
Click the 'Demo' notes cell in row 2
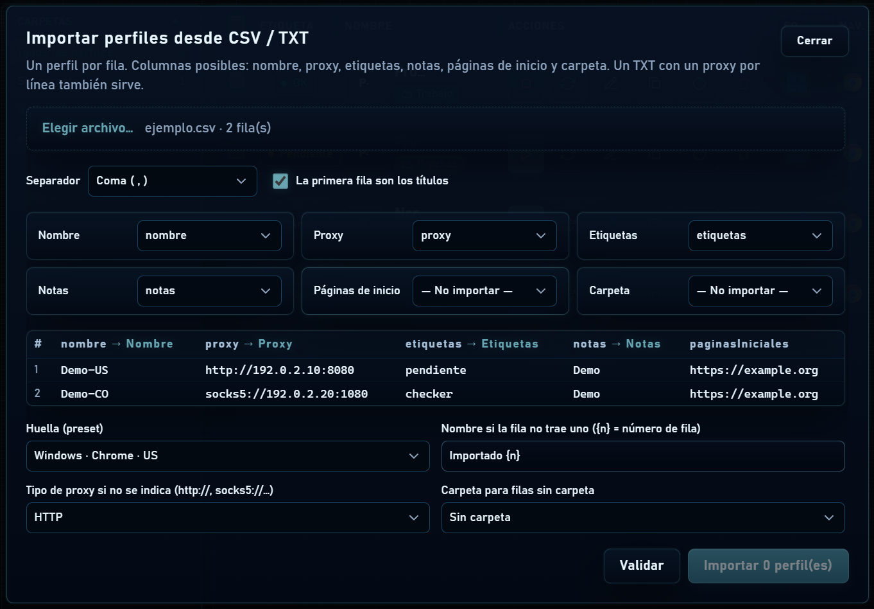point(587,394)
